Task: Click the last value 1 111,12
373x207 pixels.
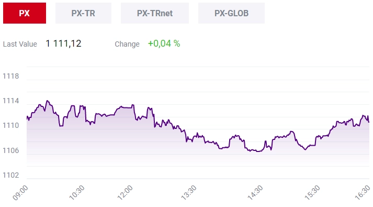Action: pos(63,43)
